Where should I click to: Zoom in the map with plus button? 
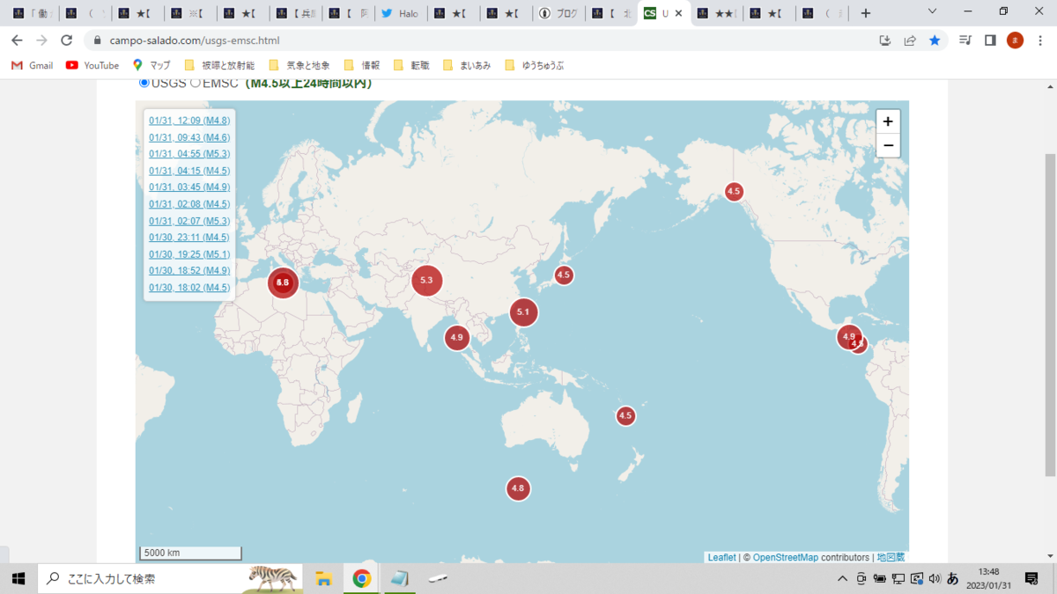coord(888,121)
